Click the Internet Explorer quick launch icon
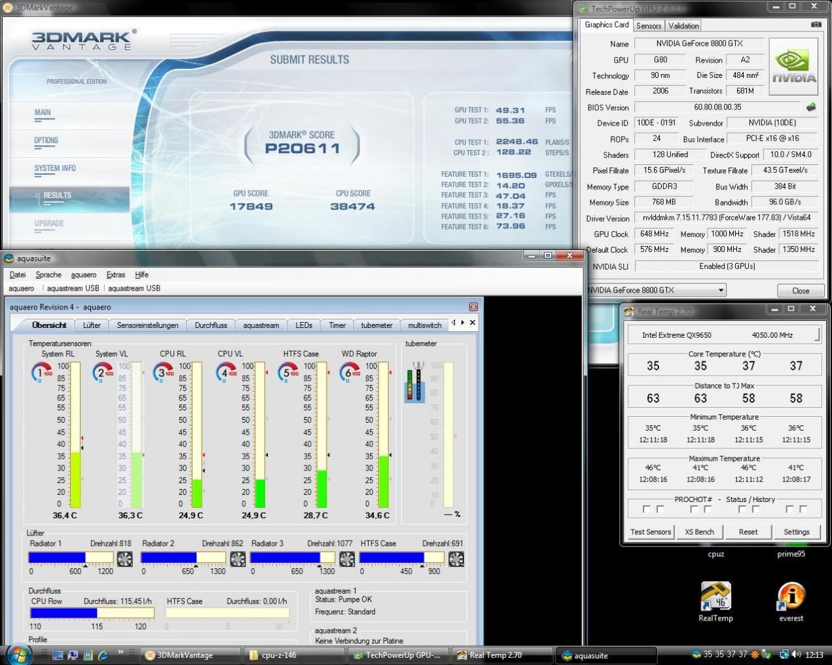Image resolution: width=832 pixels, height=665 pixels. tap(102, 655)
